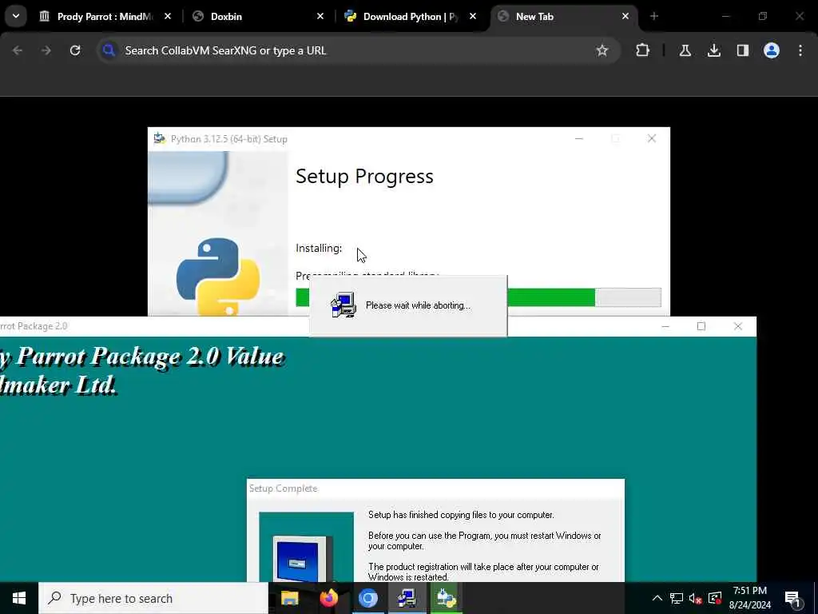Screen dimensions: 818x614
Task: Close the Download Python tab
Action: (x=473, y=17)
